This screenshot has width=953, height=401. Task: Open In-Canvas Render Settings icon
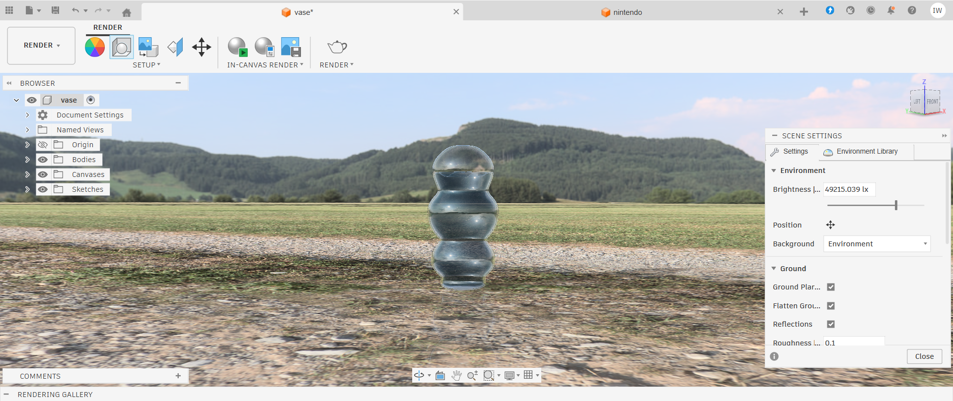coord(264,48)
